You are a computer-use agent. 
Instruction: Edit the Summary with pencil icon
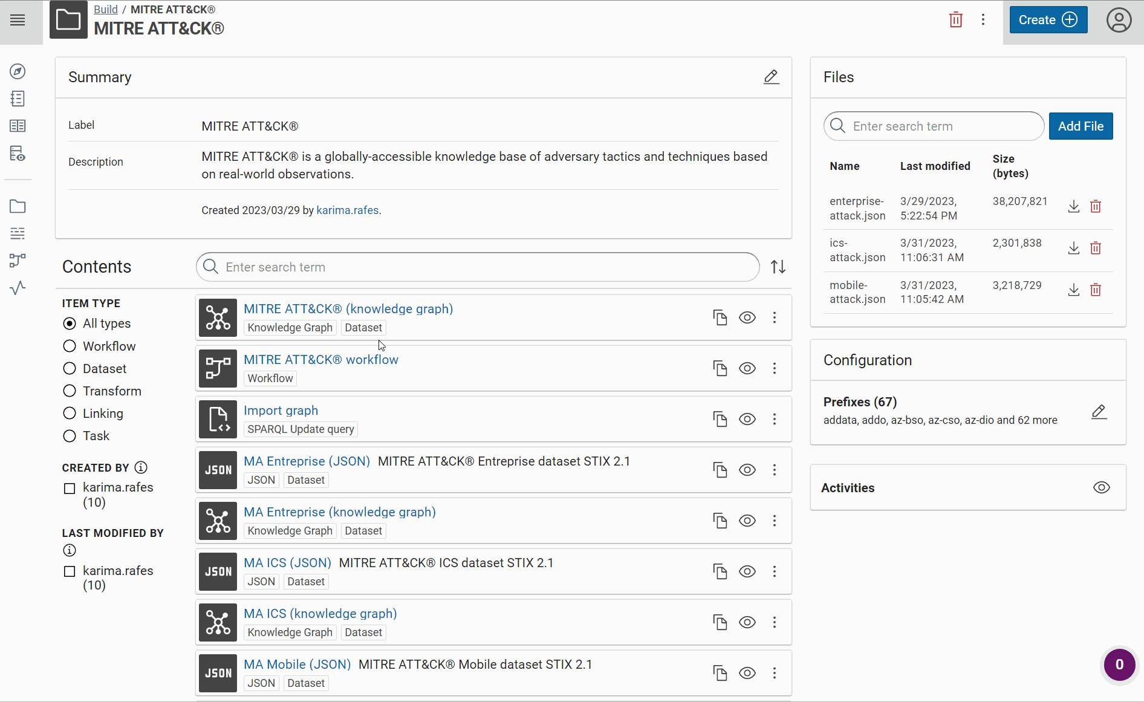(771, 77)
